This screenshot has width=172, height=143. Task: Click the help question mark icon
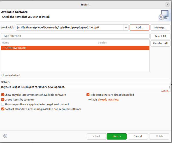click(5, 136)
